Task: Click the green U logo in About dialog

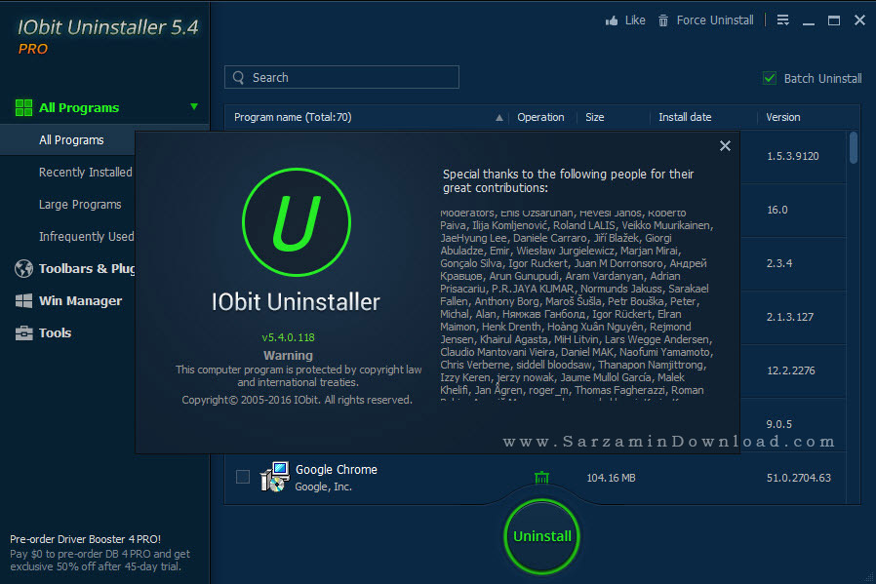Action: [297, 222]
